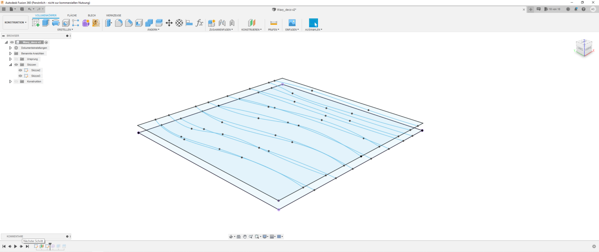Image resolution: width=599 pixels, height=252 pixels.
Task: Open the fx parameters tool
Action: pos(199,23)
